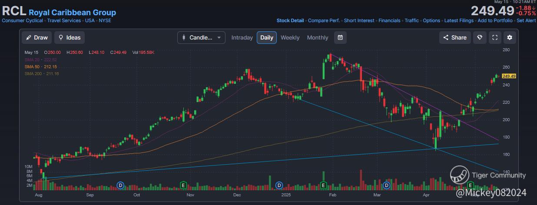Click the diamond premium icon
Screen dimensions: 537x205
480,37
